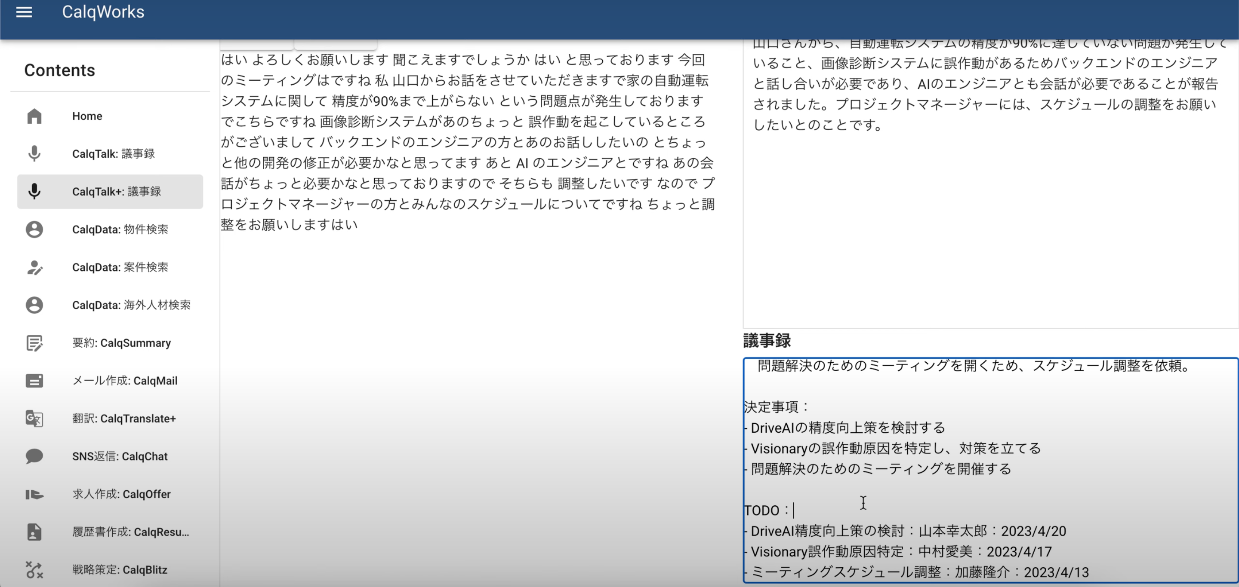Click the CalqBlitz strategy icon
Screen dimensions: 1239x587
click(34, 570)
